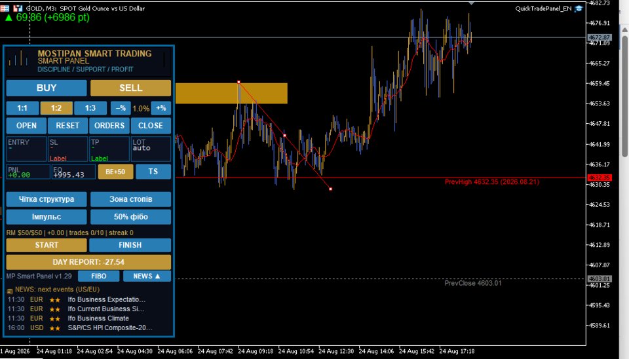Click the Smart Panel bar-chart logo

[18, 60]
